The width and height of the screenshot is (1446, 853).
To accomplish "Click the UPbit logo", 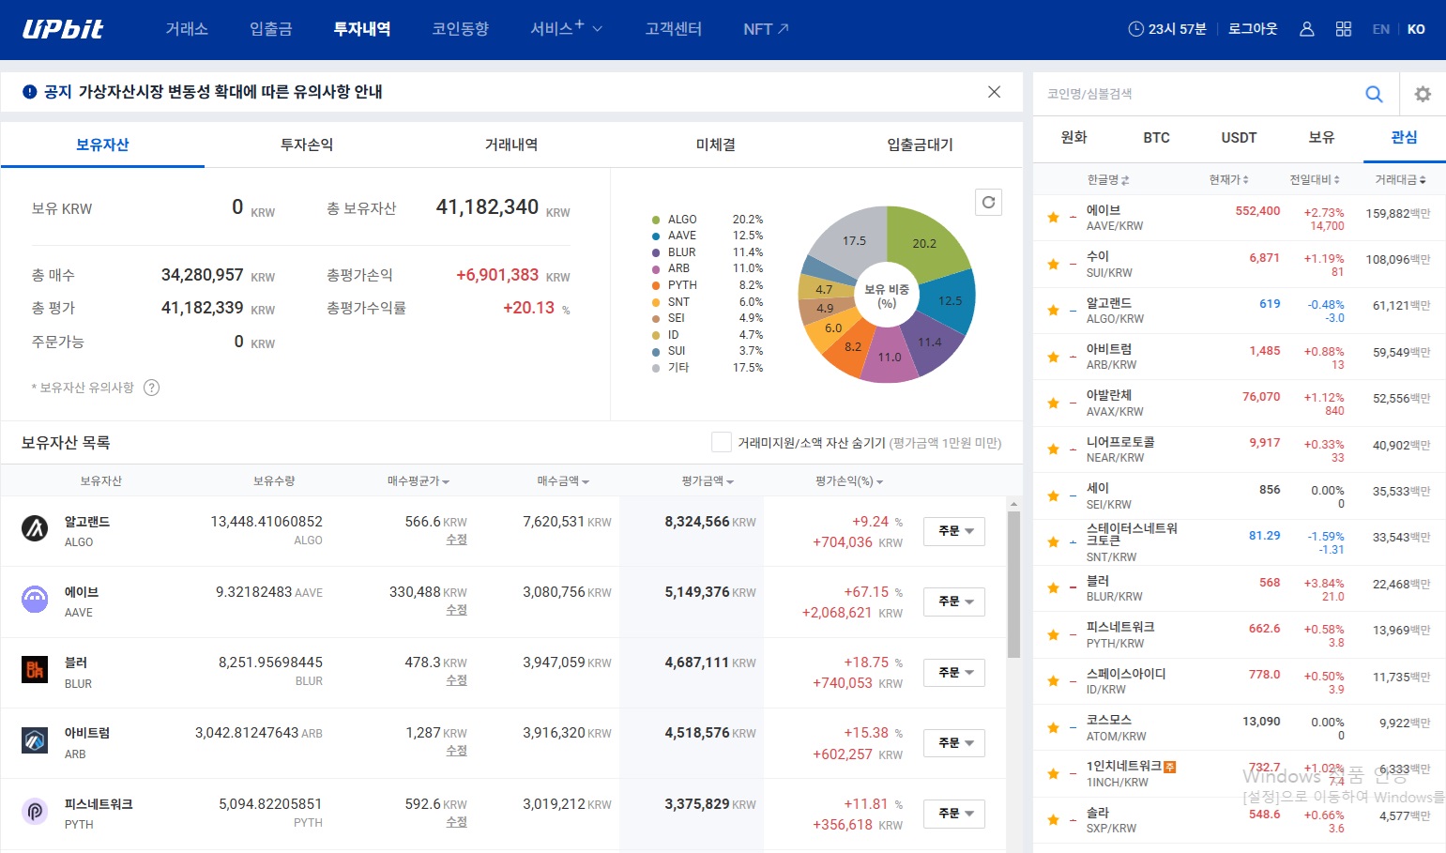I will [63, 29].
